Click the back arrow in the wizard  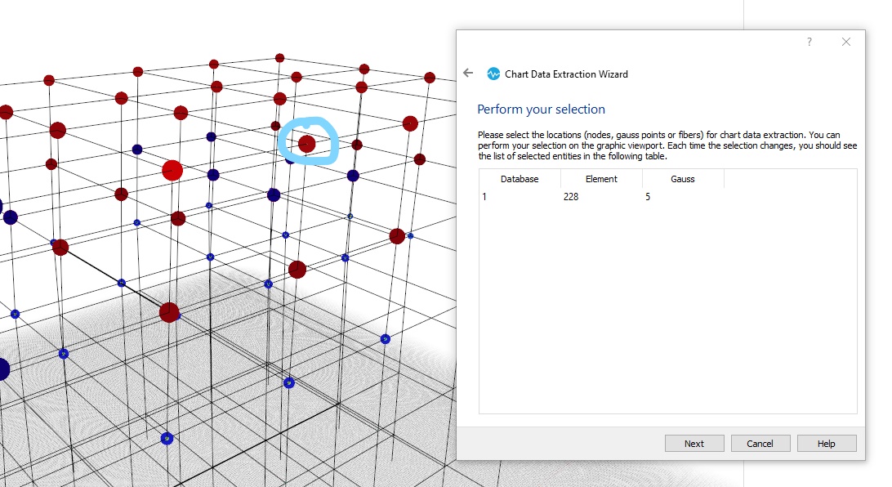(468, 73)
